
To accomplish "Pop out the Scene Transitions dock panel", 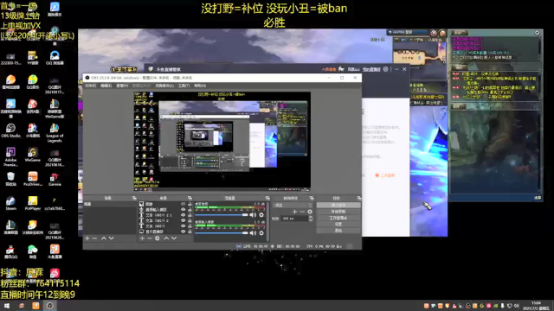I will click(312, 198).
